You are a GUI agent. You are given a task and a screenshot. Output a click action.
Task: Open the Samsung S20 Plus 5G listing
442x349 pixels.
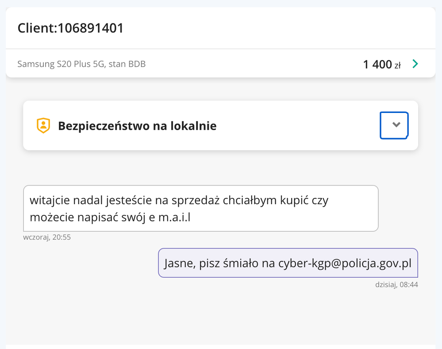coord(81,64)
